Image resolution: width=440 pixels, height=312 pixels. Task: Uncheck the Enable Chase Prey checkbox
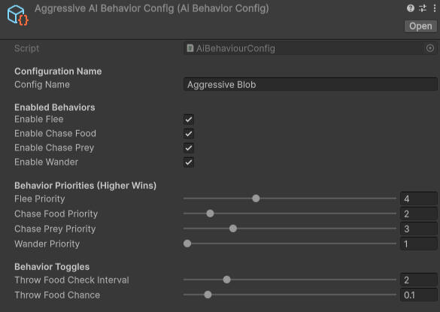click(189, 148)
